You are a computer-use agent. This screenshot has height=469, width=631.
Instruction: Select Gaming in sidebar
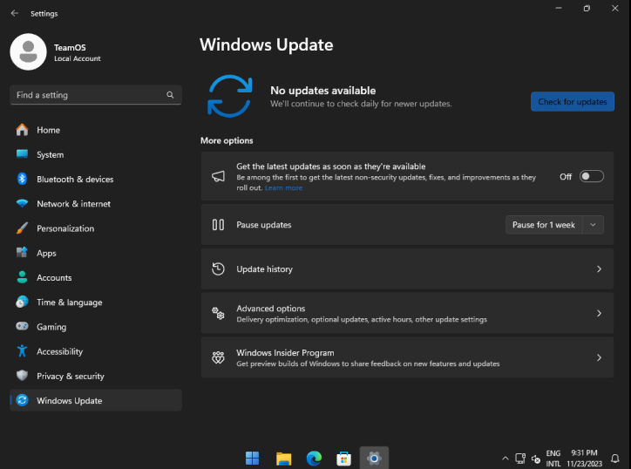click(96, 326)
